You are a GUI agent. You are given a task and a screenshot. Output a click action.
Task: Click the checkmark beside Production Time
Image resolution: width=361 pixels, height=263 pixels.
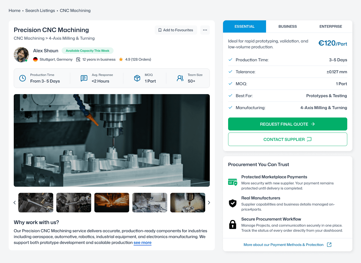[230, 60]
